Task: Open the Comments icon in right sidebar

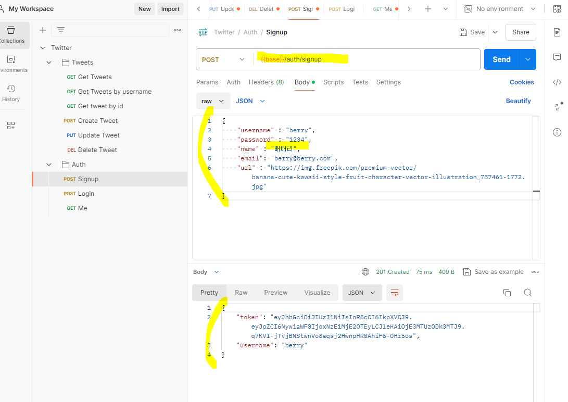Action: [x=557, y=57]
